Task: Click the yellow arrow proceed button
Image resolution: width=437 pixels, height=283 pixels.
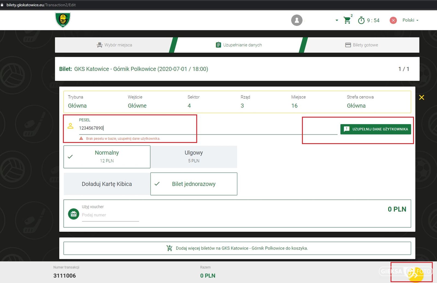Action: [415, 275]
